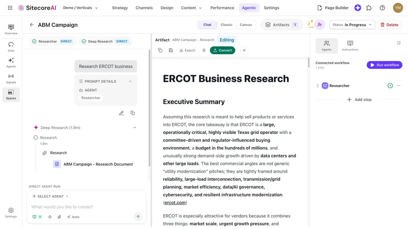Expand the Content menu dropdown
408x229 pixels.
[191, 8]
